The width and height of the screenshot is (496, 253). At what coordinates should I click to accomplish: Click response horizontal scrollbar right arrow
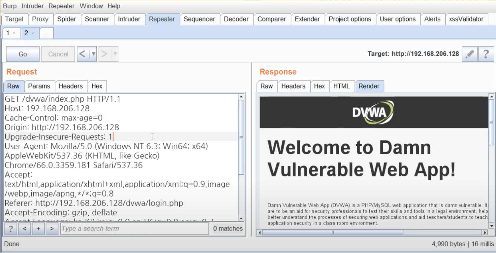pyautogui.click(x=485, y=233)
